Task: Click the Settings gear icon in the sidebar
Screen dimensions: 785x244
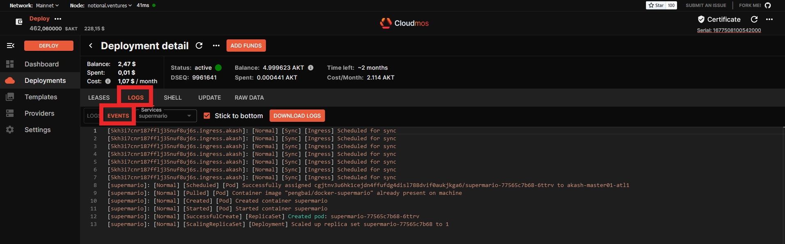Action: tap(10, 130)
